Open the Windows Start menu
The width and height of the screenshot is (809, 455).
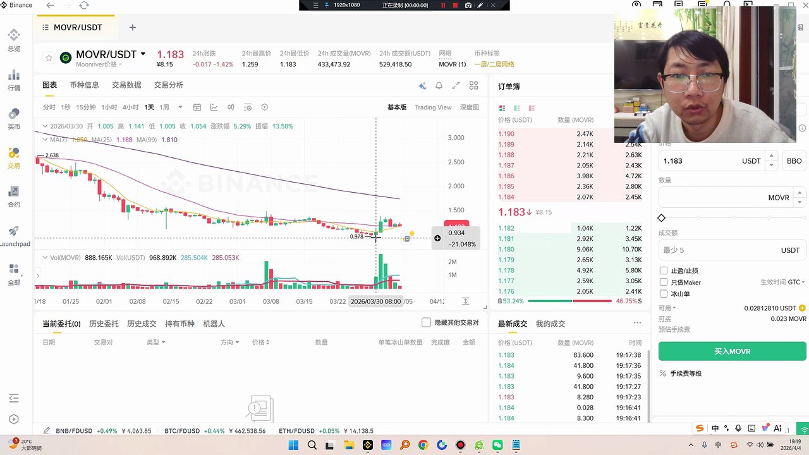(293, 446)
